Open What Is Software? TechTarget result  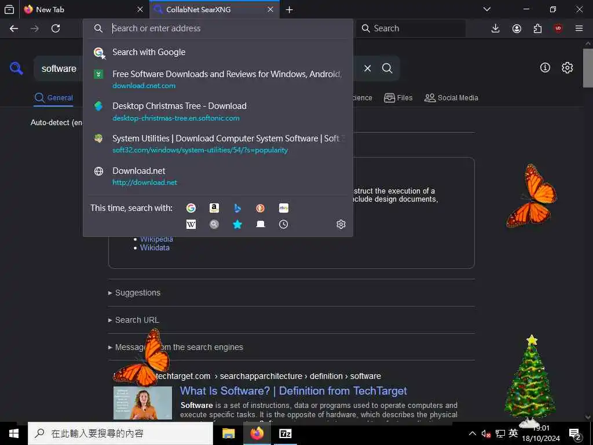tap(293, 391)
